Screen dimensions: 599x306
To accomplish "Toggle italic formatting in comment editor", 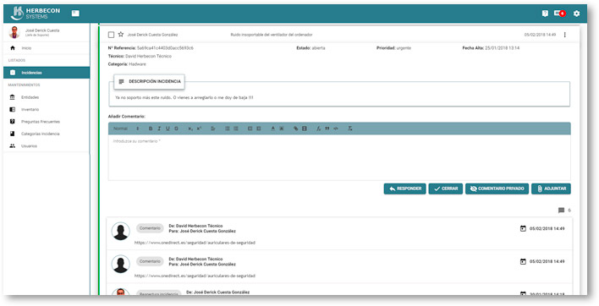I will coord(159,128).
